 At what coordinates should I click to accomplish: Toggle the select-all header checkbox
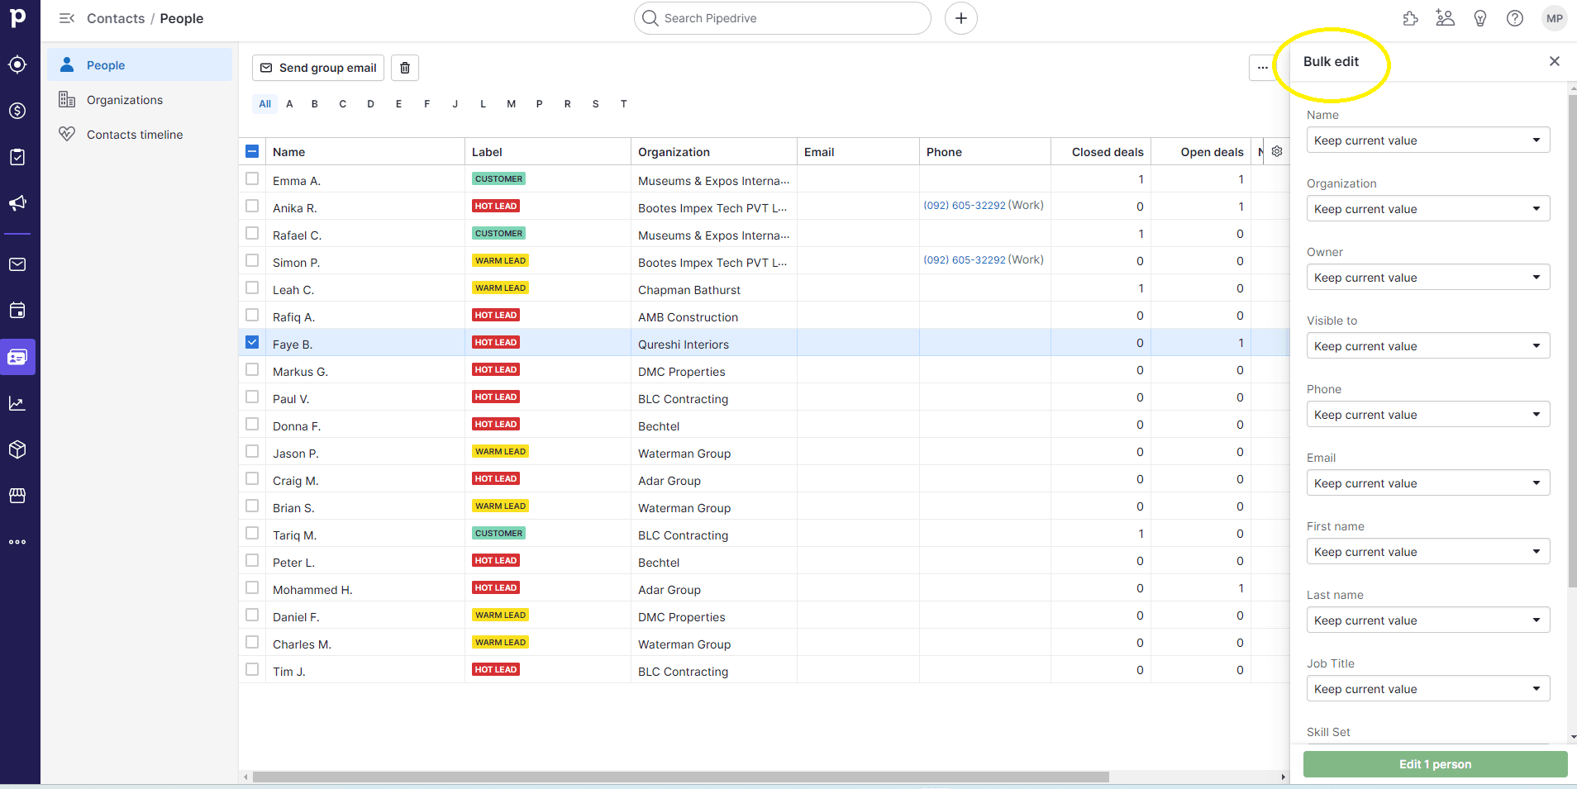pyautogui.click(x=252, y=151)
